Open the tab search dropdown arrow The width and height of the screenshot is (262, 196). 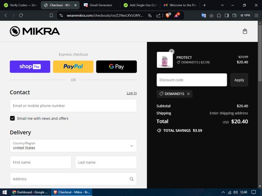[222, 5]
